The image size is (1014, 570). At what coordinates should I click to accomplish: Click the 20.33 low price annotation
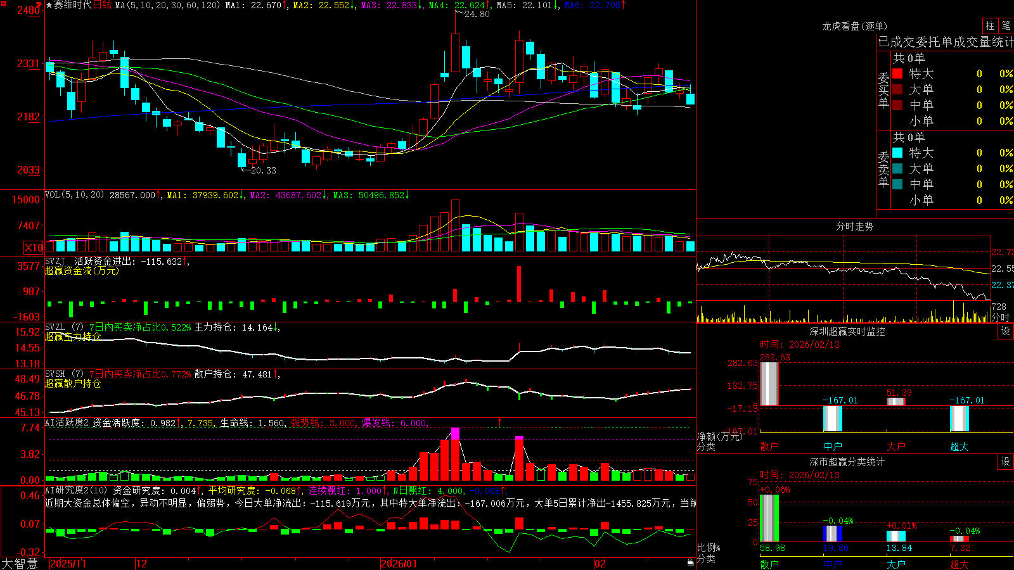click(264, 170)
